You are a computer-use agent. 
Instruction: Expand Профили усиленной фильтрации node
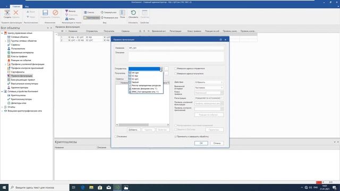[x=5, y=64]
